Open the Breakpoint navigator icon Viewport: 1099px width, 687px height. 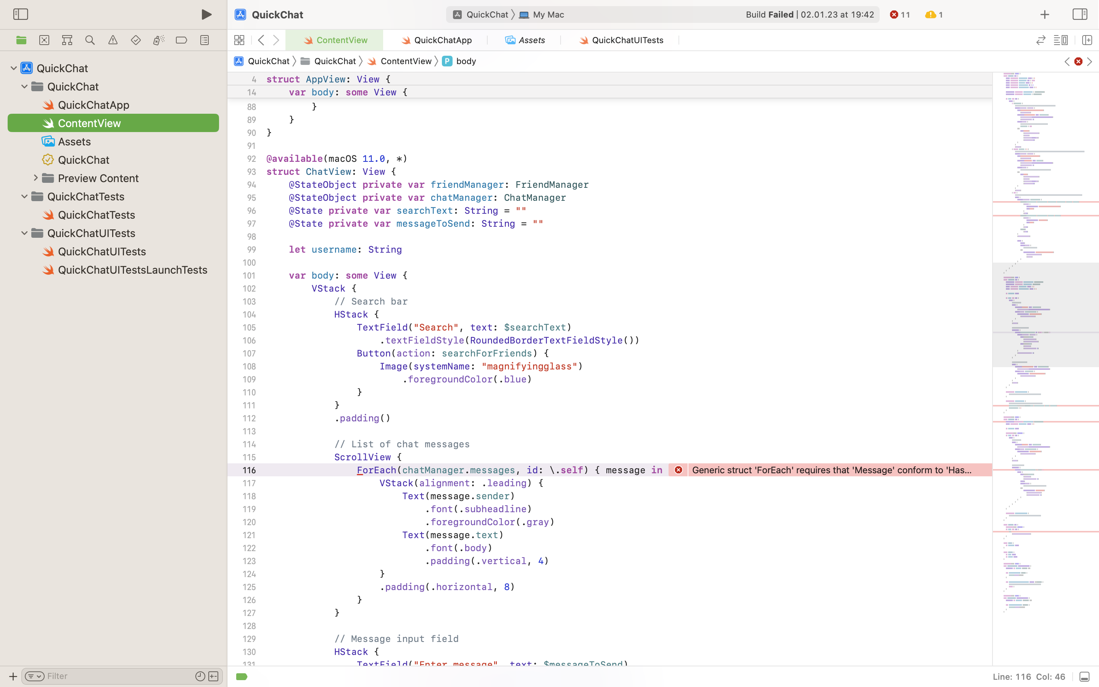pos(182,40)
